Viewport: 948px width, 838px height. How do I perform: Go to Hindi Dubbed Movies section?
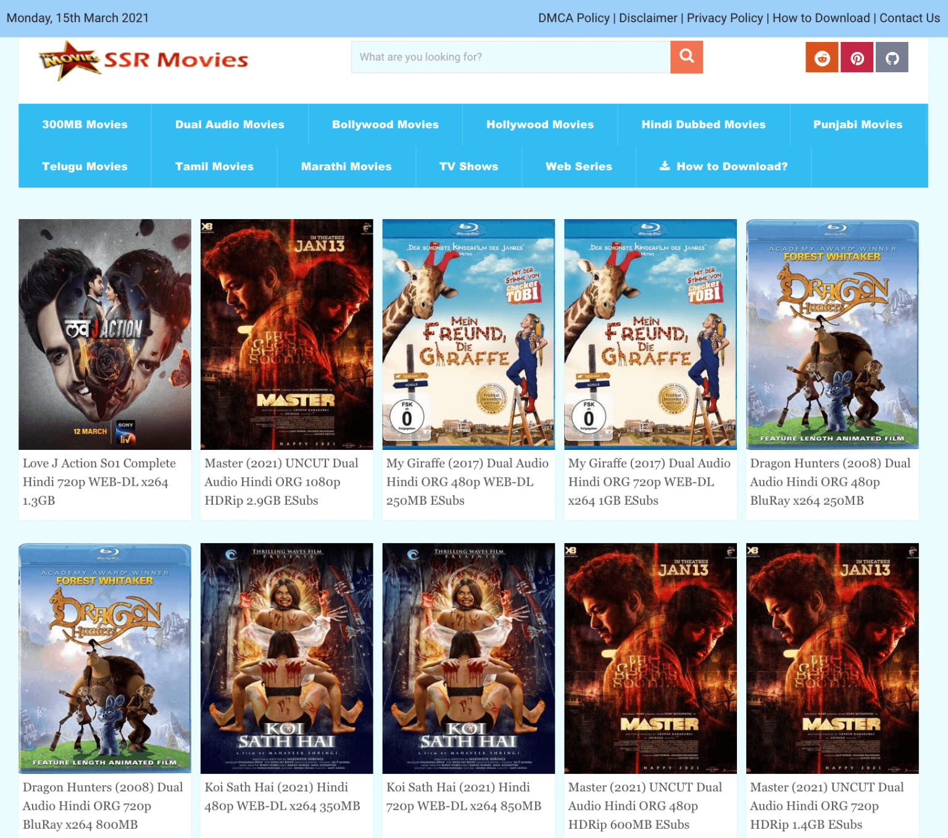(x=703, y=124)
